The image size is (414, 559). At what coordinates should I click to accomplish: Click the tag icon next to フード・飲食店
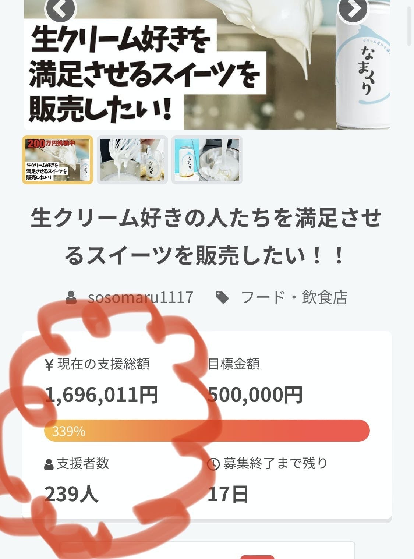(222, 297)
